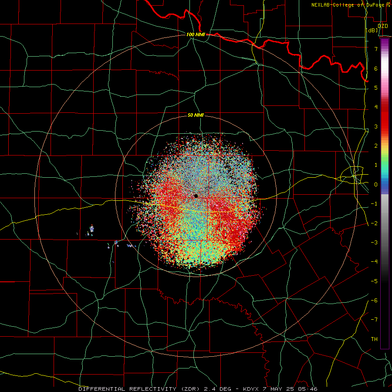Click the "100 NMI" range ring label

196,34
